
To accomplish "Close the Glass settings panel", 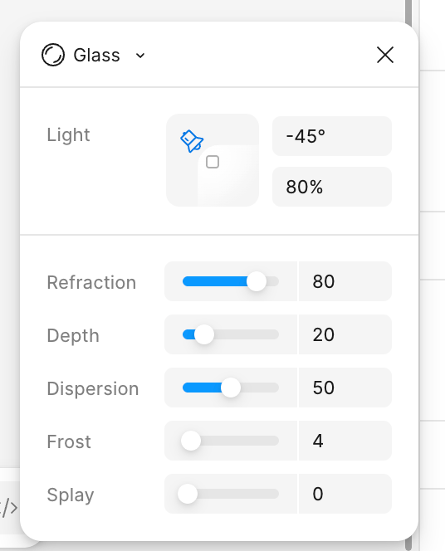I will tap(385, 55).
